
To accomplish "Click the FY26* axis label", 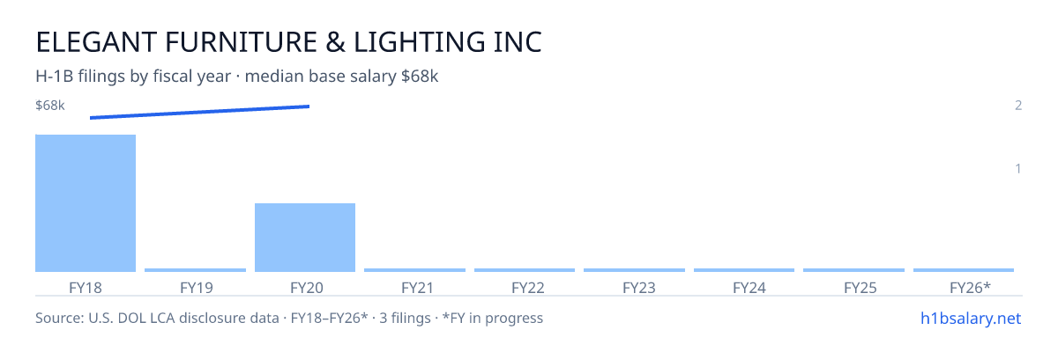I will [970, 288].
